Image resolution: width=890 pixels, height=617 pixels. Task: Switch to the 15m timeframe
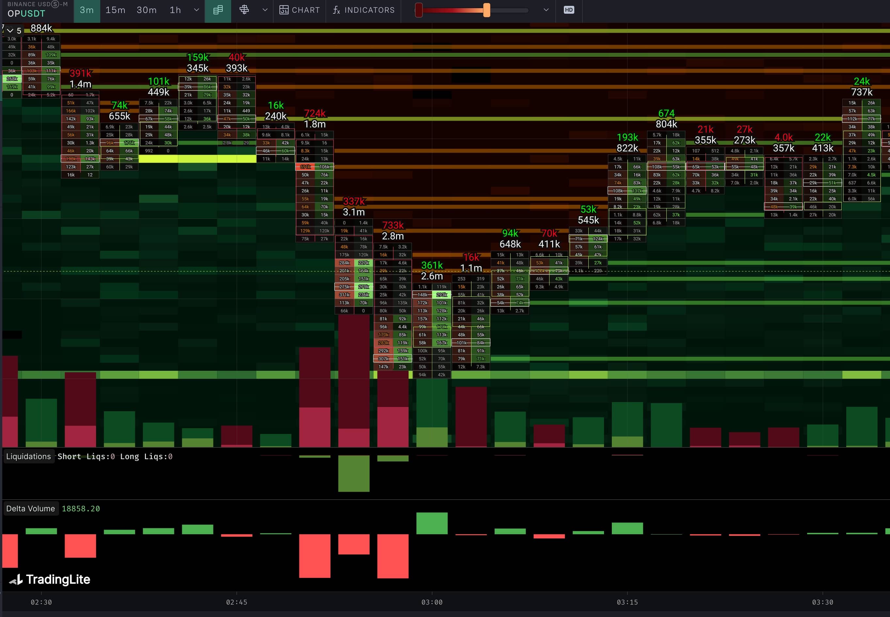[x=115, y=10]
